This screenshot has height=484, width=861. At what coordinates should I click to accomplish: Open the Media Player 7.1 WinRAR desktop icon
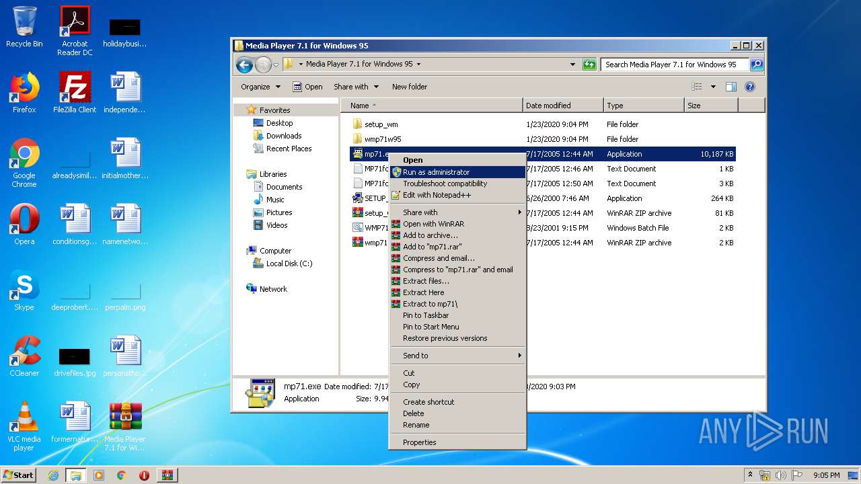point(125,426)
